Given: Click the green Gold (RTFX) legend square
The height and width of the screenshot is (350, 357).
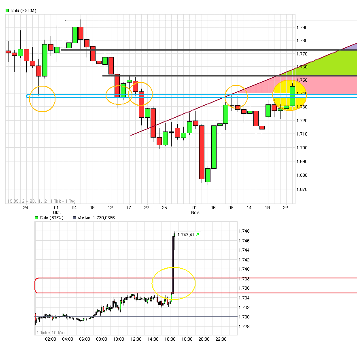Looking at the screenshot, I should [36, 217].
